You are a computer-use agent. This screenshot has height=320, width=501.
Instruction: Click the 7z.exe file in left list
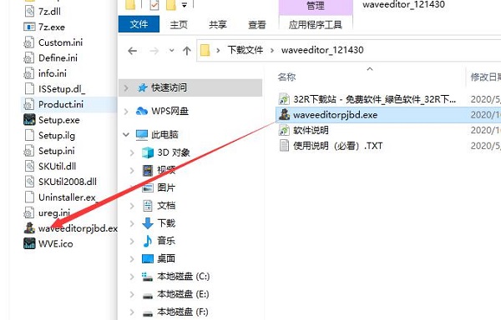(x=52, y=27)
